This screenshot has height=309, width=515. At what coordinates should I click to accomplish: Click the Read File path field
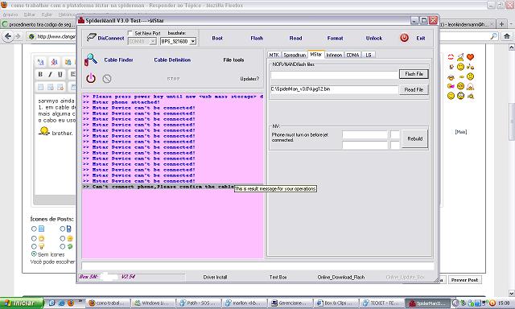click(x=334, y=89)
